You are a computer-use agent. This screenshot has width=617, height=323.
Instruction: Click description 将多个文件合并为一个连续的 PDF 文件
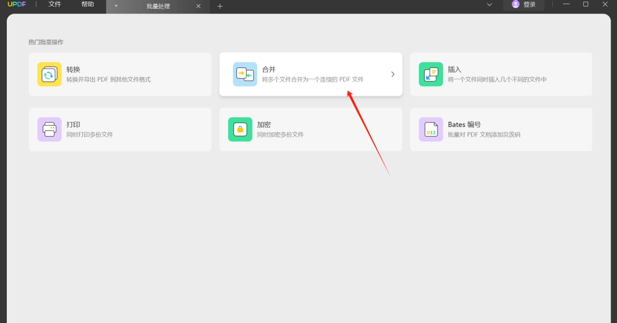313,80
